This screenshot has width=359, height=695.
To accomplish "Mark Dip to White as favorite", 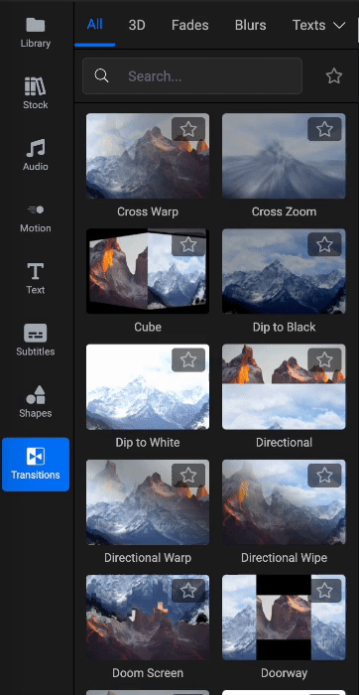I will point(188,359).
